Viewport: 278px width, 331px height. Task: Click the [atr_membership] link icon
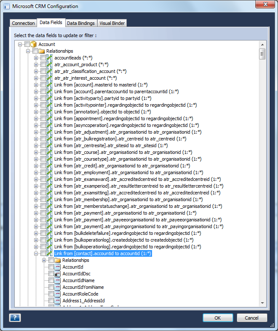(x=50, y=199)
